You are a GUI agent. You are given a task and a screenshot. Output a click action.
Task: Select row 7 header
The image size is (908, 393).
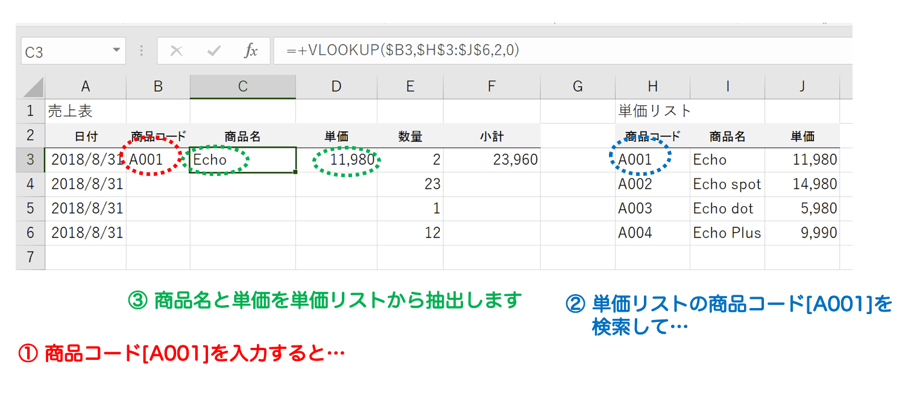30,257
